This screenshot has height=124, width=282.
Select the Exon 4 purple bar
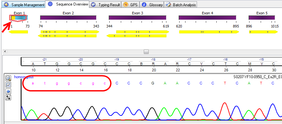point(207,18)
